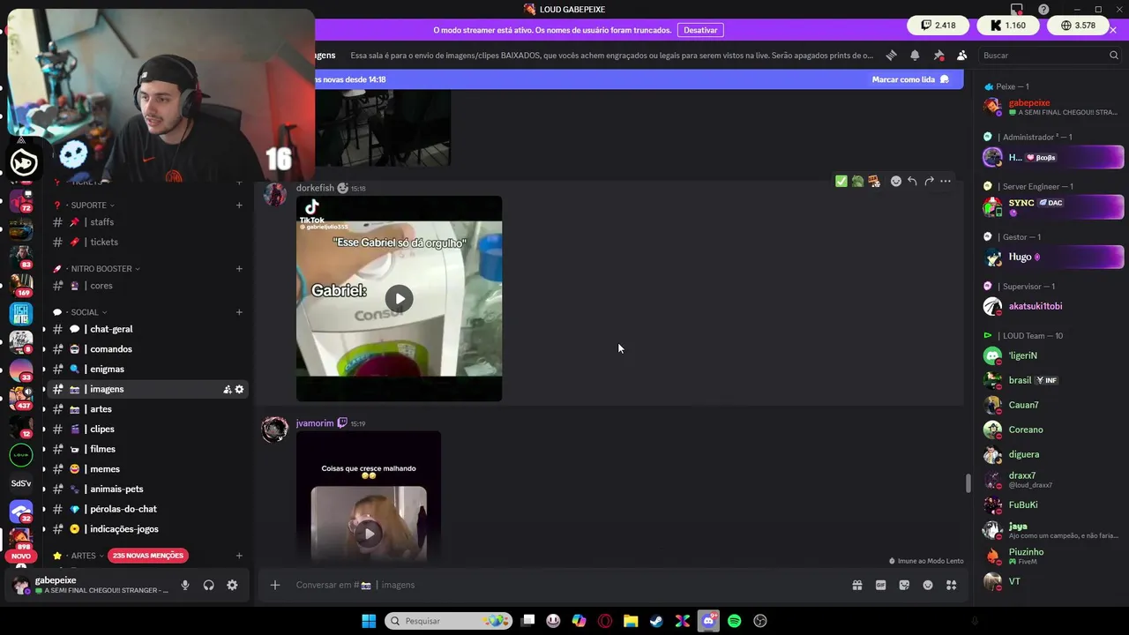Open File Explorer from the taskbar

pos(631,621)
